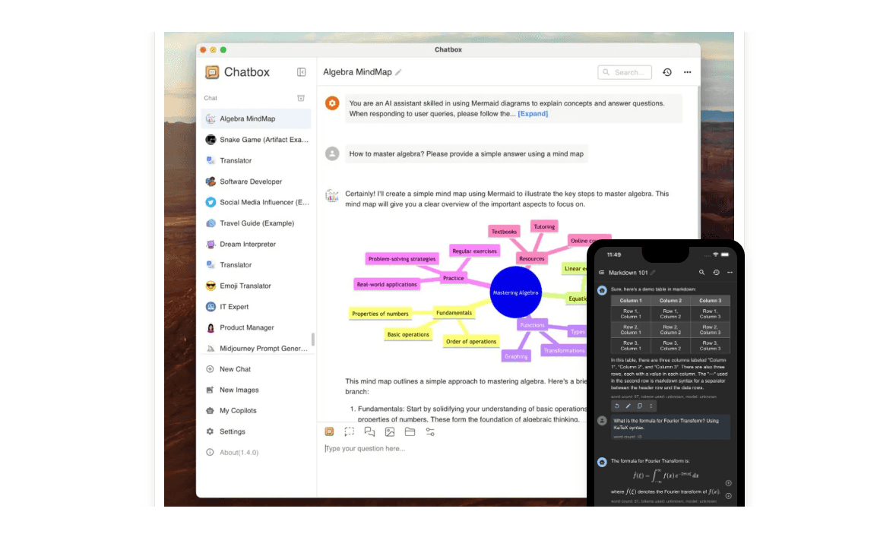This screenshot has width=896, height=537.
Task: Open the Dream Interpreter chat
Action: [256, 244]
